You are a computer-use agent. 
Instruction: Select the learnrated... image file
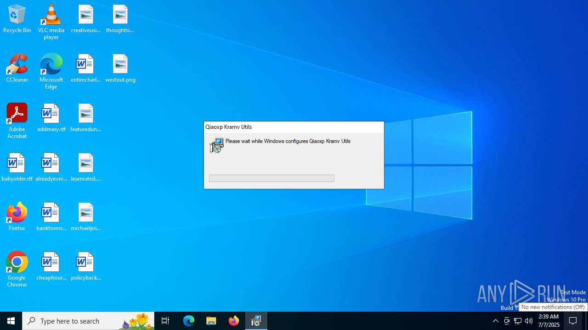[86, 168]
